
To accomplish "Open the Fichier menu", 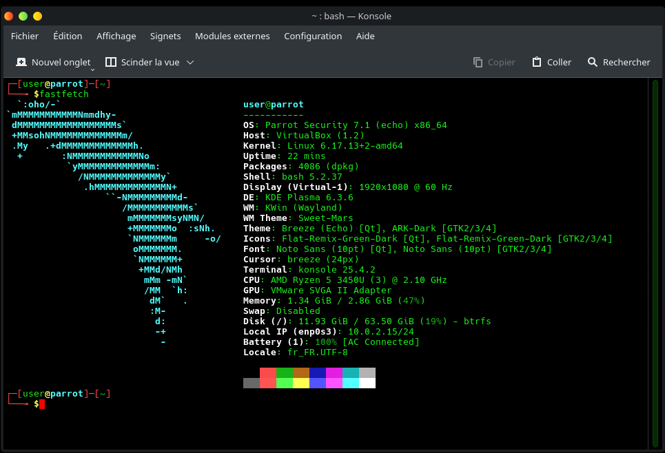I will coord(25,36).
